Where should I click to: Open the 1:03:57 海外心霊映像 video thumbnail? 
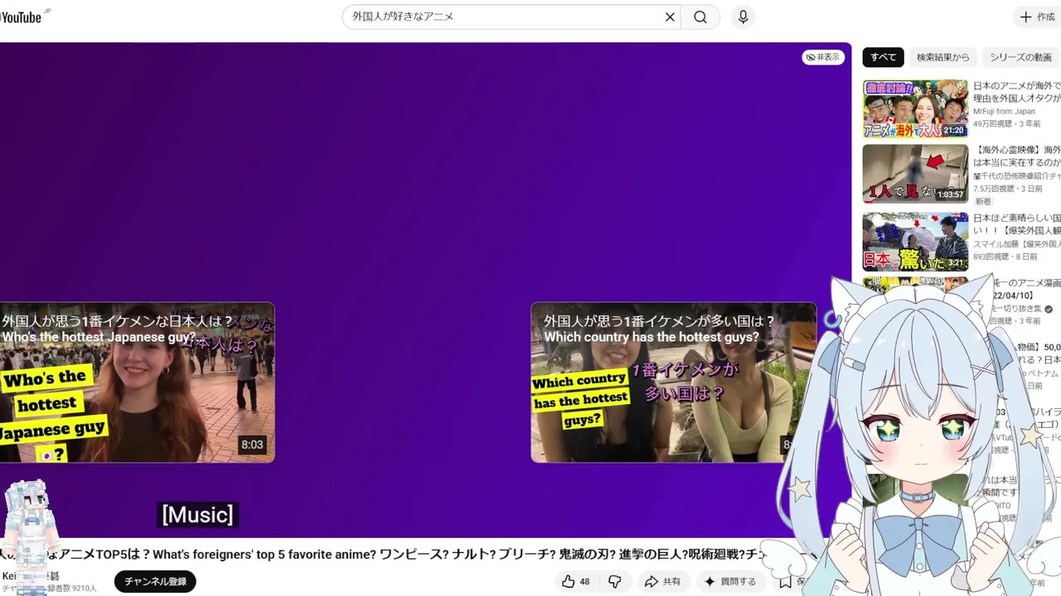tap(915, 174)
